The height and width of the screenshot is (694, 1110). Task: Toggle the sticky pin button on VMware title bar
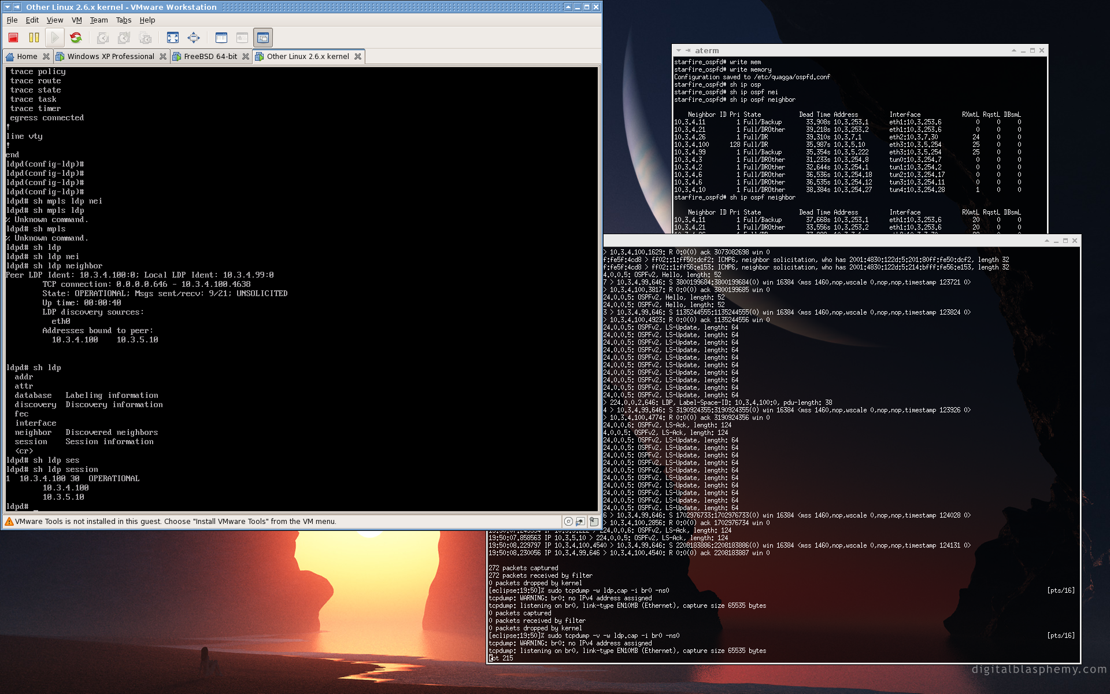(x=17, y=7)
